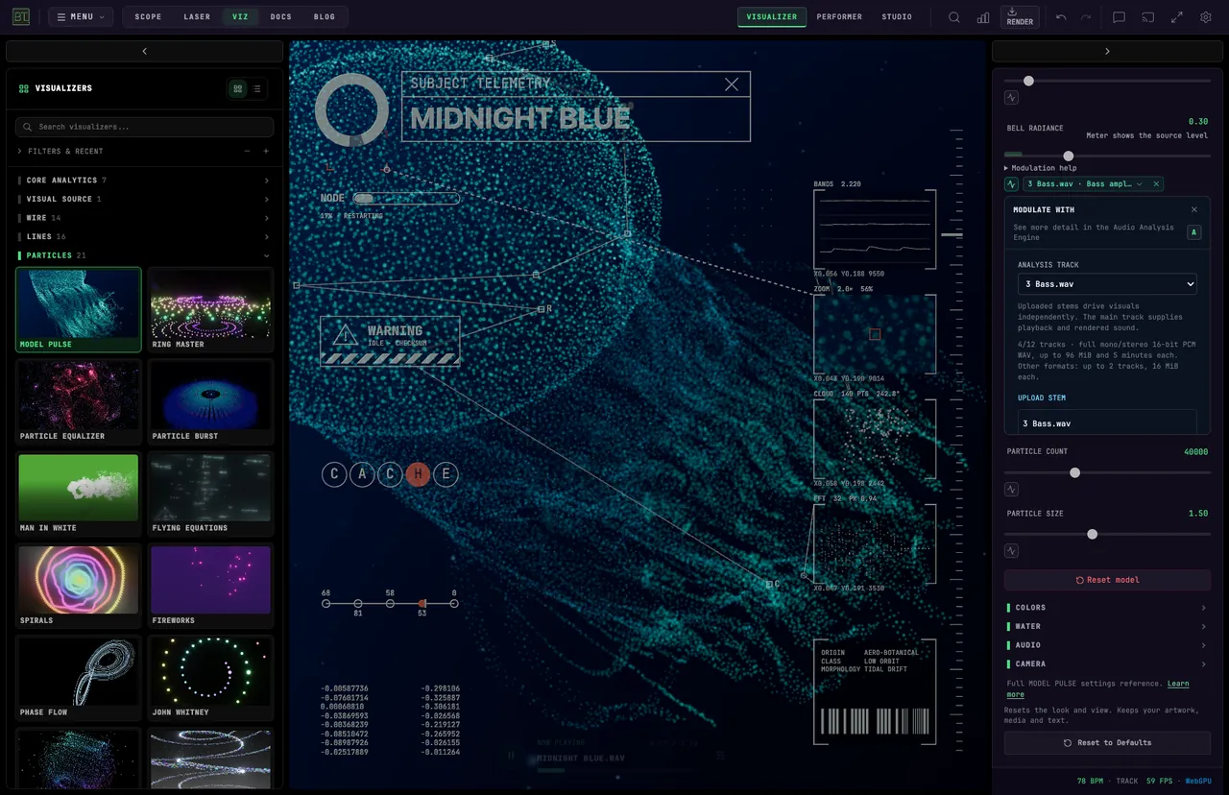The height and width of the screenshot is (795, 1229).
Task: Switch visualizer list to grid view
Action: pyautogui.click(x=238, y=88)
